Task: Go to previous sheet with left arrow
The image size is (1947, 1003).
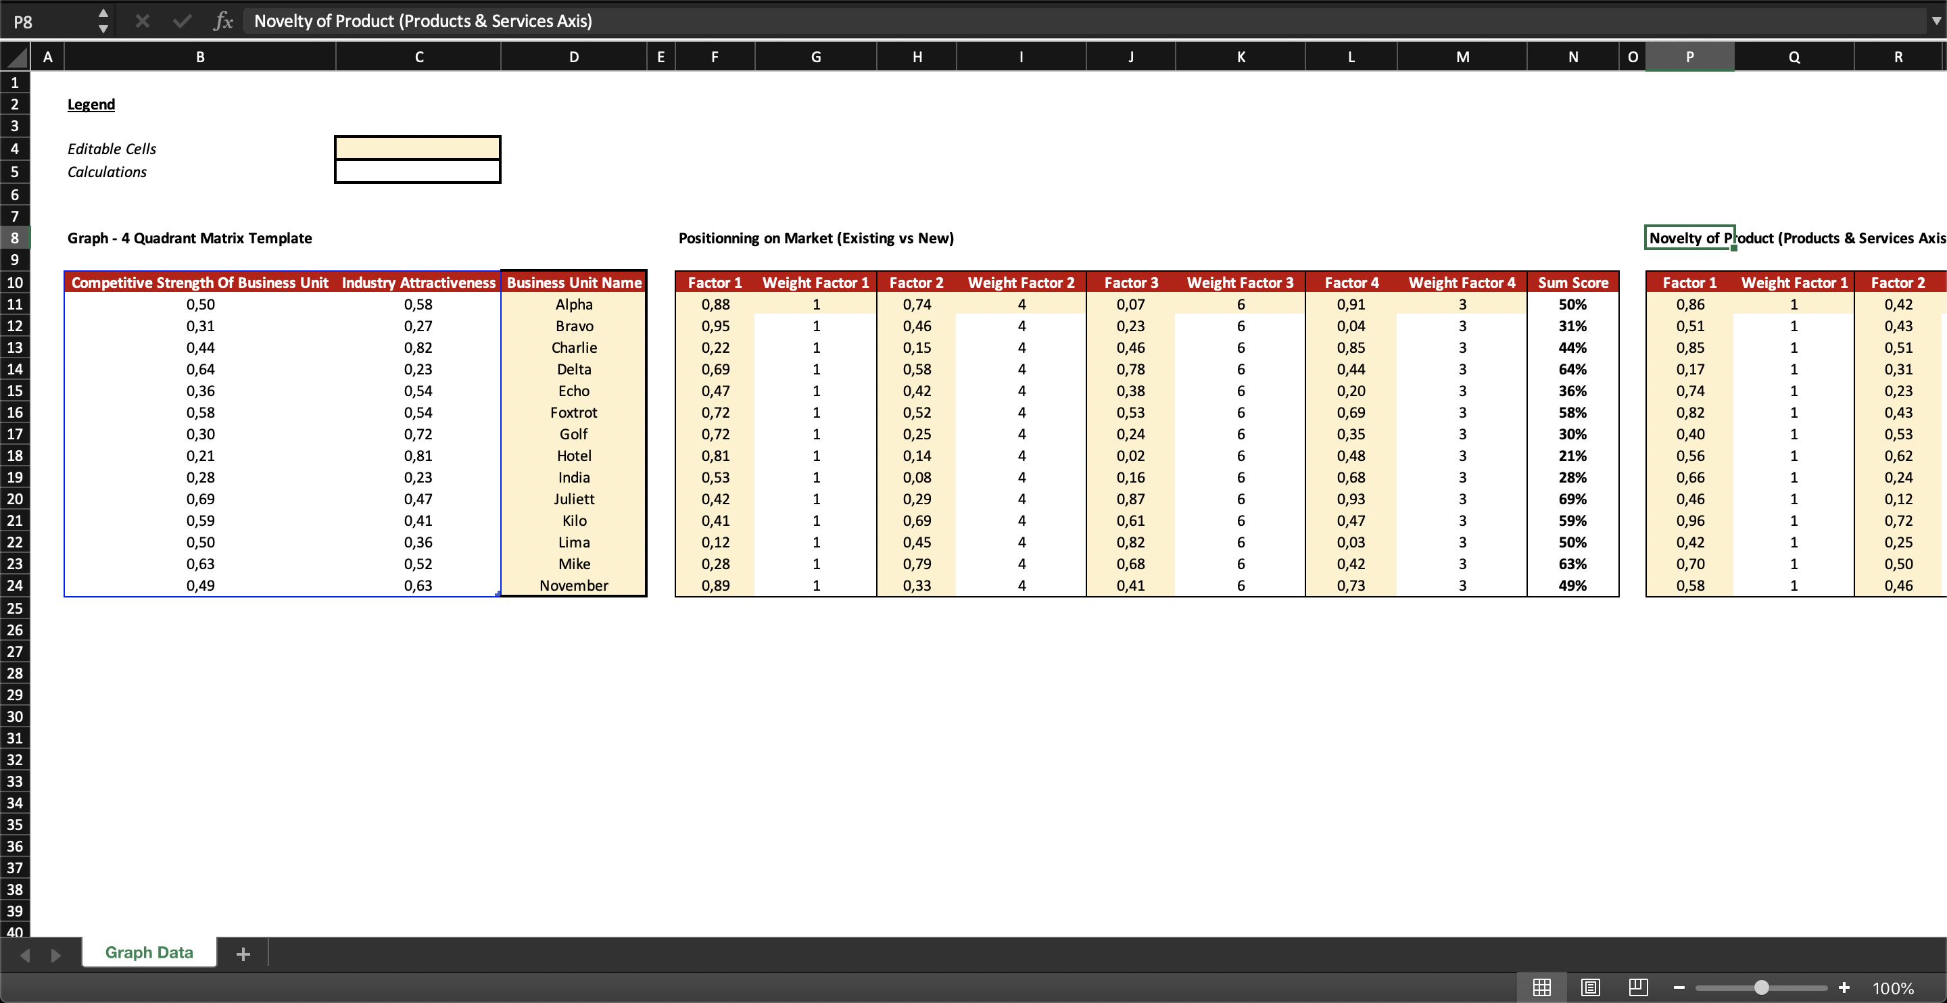Action: tap(26, 954)
